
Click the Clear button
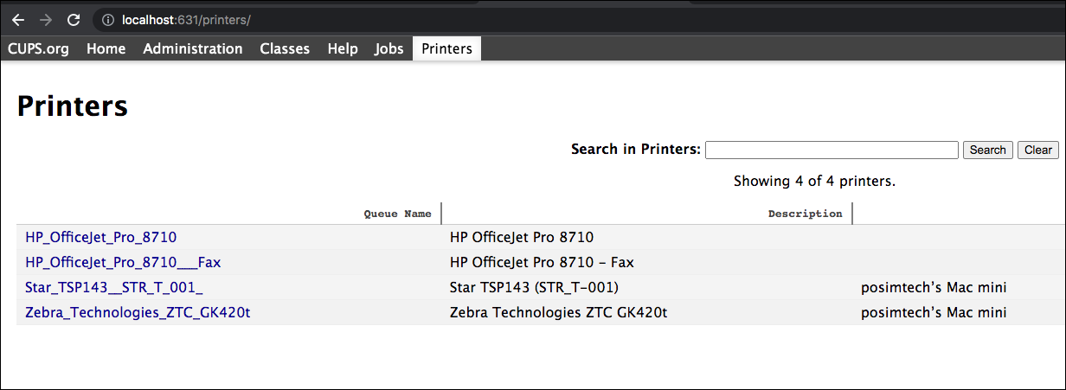[x=1038, y=150]
